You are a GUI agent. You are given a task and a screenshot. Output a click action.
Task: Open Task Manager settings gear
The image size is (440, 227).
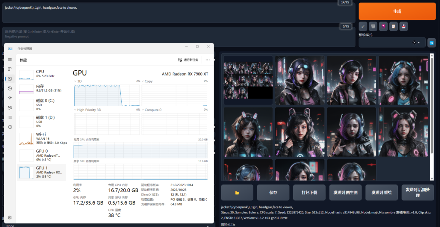click(x=10, y=218)
